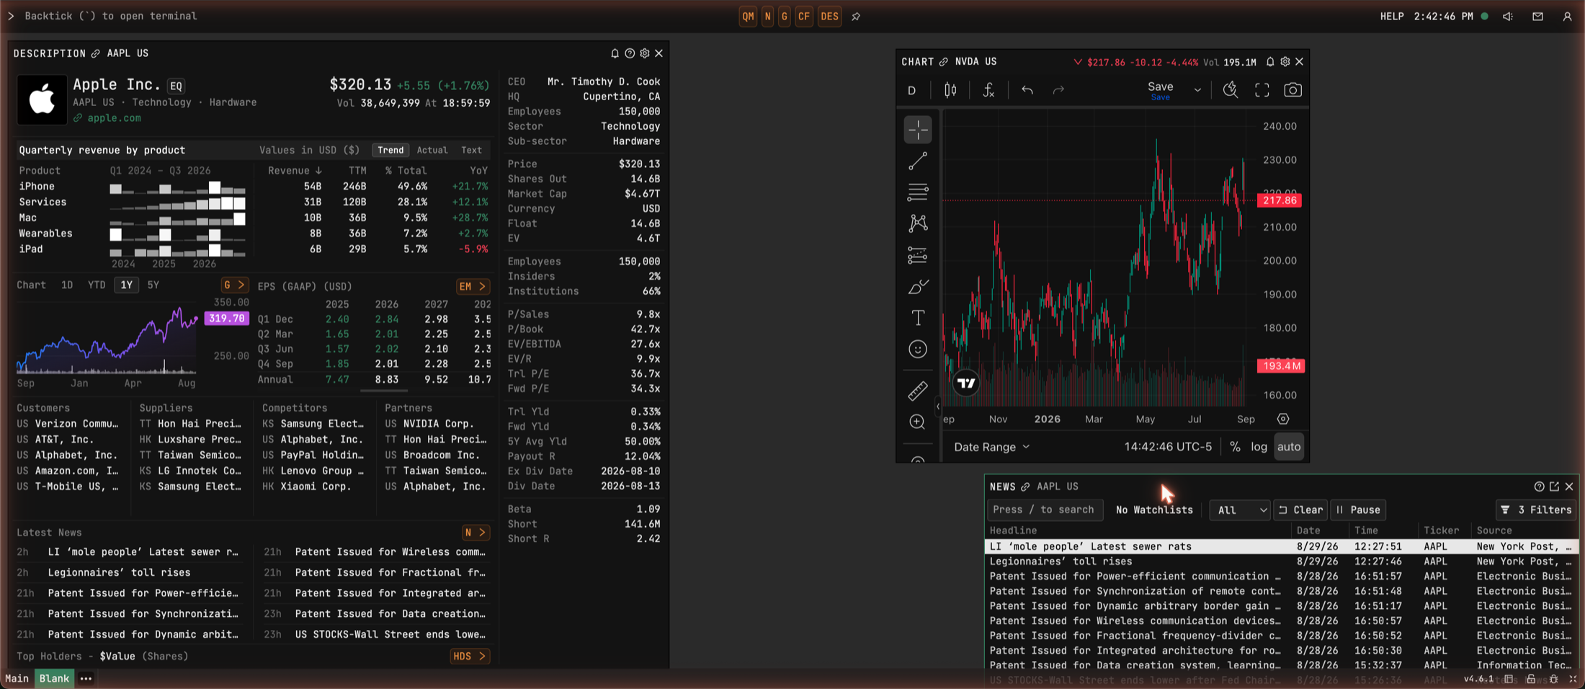Open NVDA chart panel settings gear
Image resolution: width=1585 pixels, height=689 pixels.
[x=1285, y=62]
